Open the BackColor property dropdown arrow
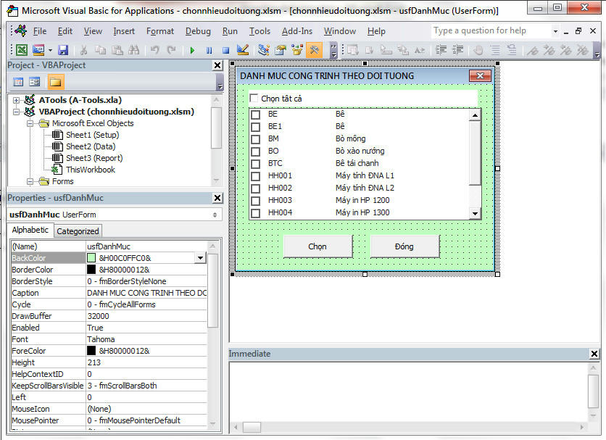This screenshot has height=440, width=606. coord(199,258)
